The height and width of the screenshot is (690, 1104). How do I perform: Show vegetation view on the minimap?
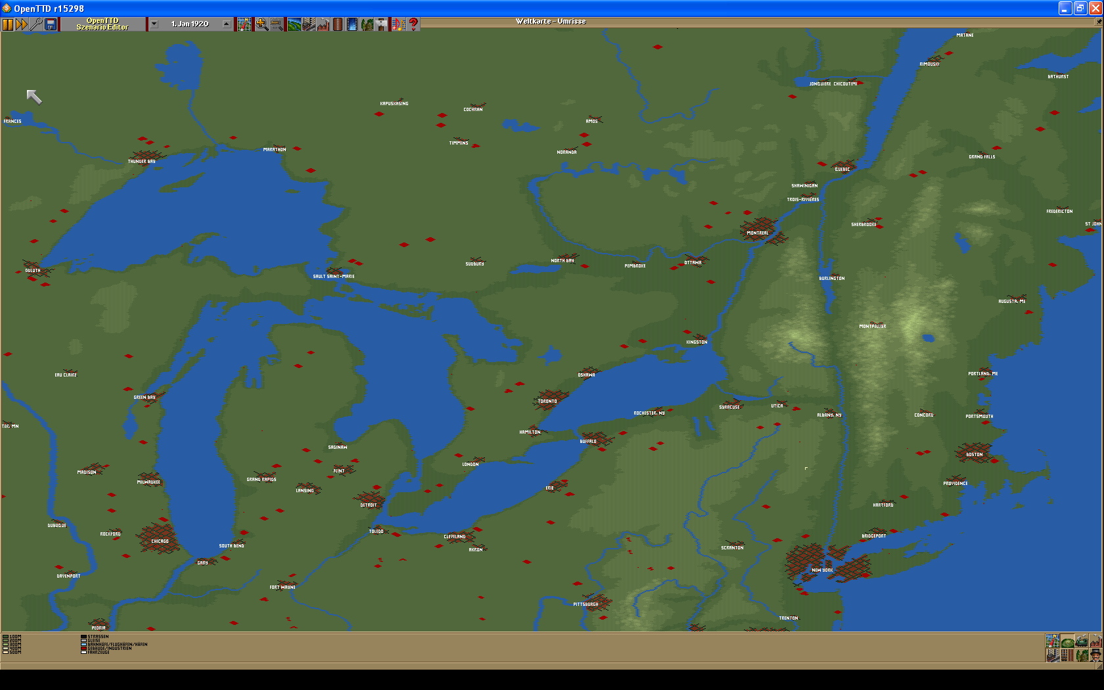(1082, 655)
